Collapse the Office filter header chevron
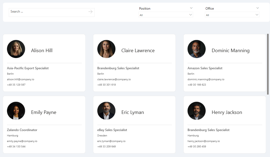Screen dimensions: 270x157 tap(258, 8)
